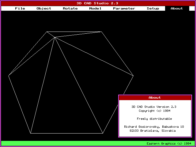This screenshot has width=196, height=147.
Task: Click the About dialog's red title header
Action: (155, 98)
